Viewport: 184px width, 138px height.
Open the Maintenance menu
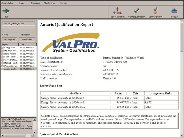click(50, 3)
